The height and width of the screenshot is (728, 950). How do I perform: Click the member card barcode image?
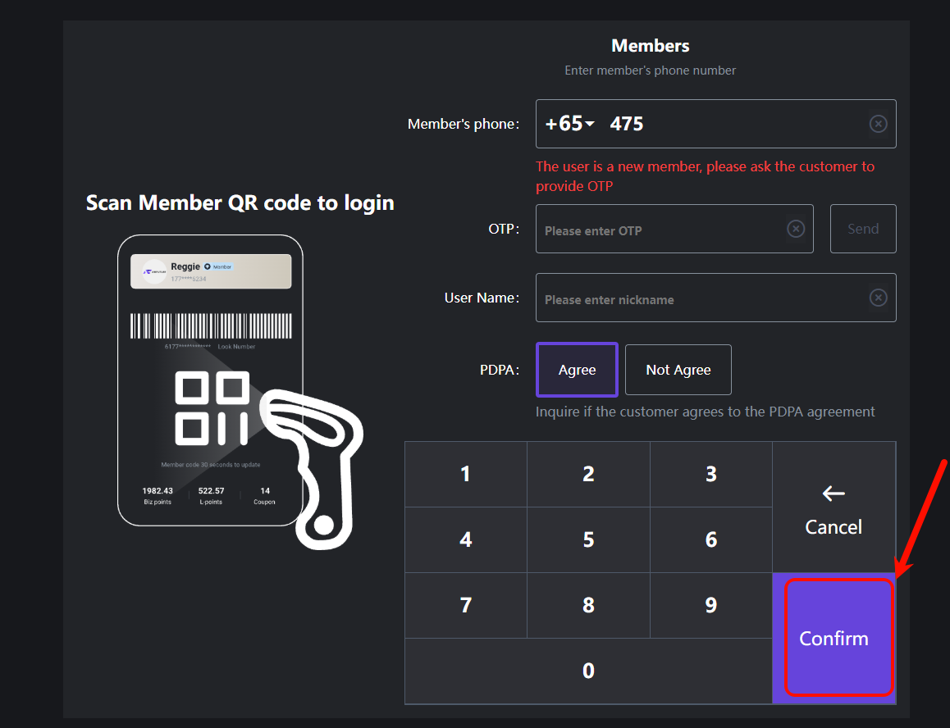click(x=211, y=325)
